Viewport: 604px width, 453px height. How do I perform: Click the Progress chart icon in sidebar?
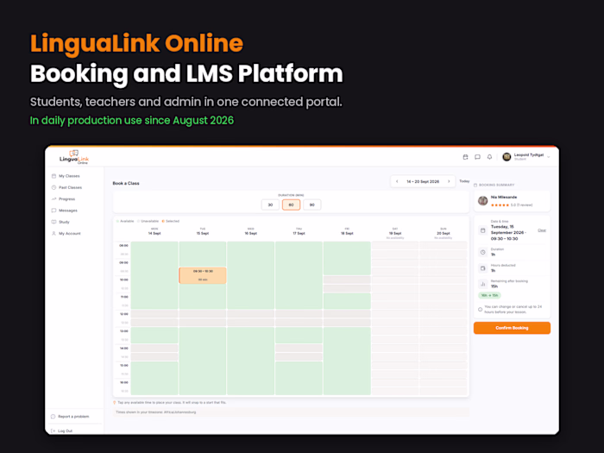(x=53, y=199)
